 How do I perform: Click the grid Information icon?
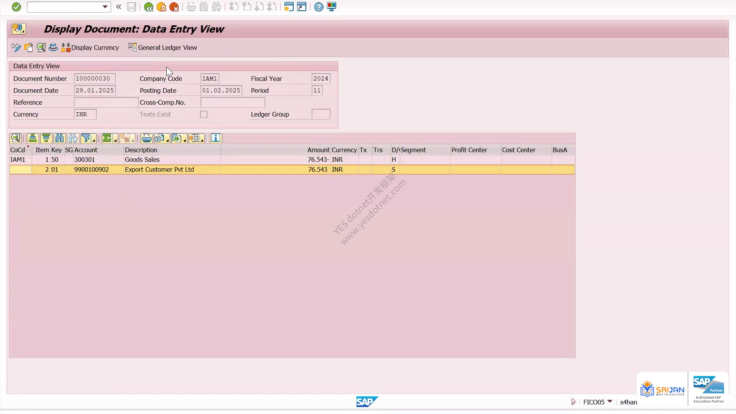pyautogui.click(x=216, y=138)
